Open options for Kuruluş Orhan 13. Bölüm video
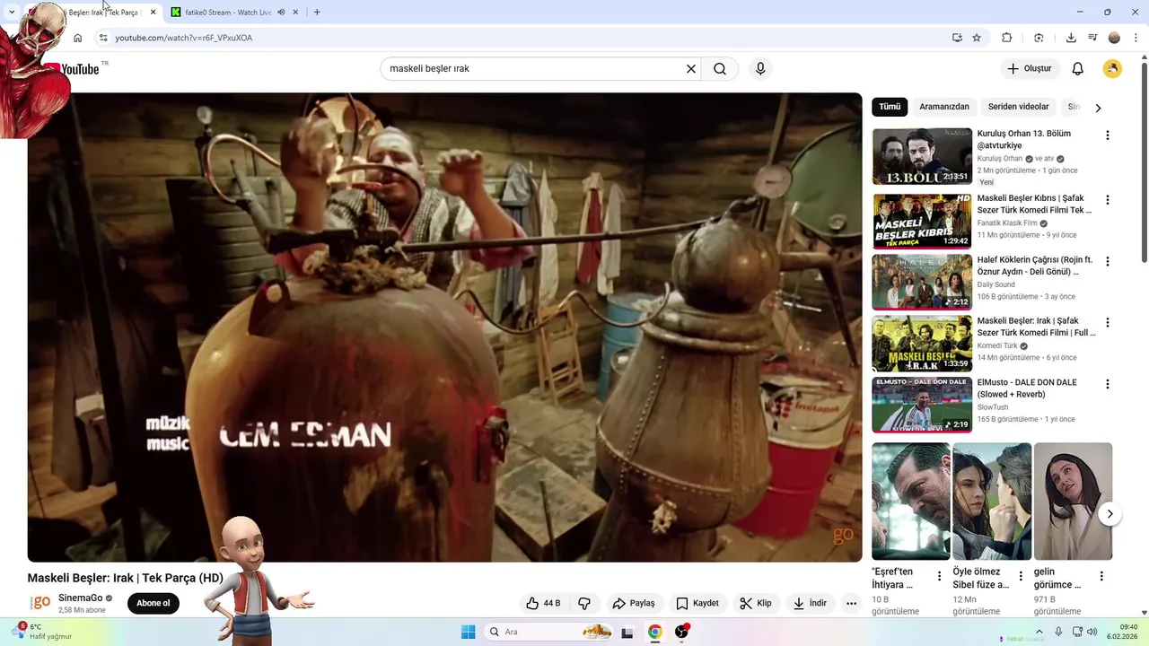Viewport: 1149px width, 646px height. pyautogui.click(x=1107, y=135)
